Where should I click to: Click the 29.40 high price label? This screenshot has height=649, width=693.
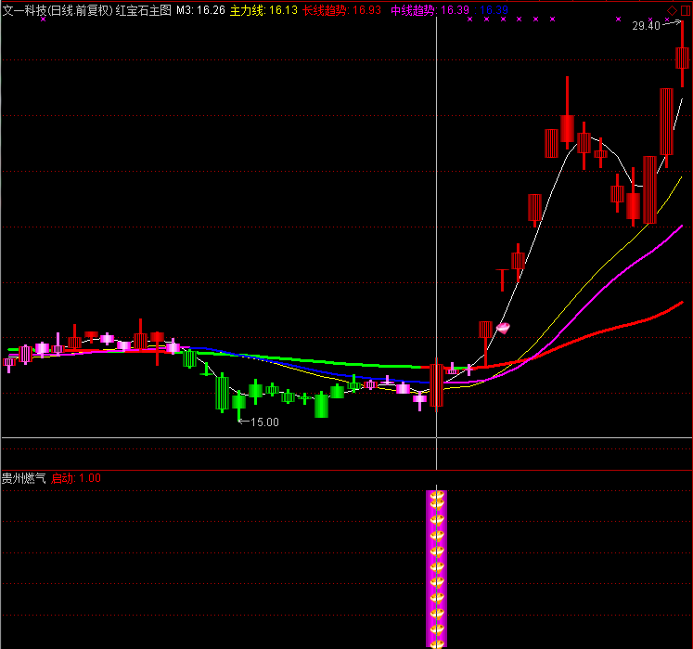point(646,26)
